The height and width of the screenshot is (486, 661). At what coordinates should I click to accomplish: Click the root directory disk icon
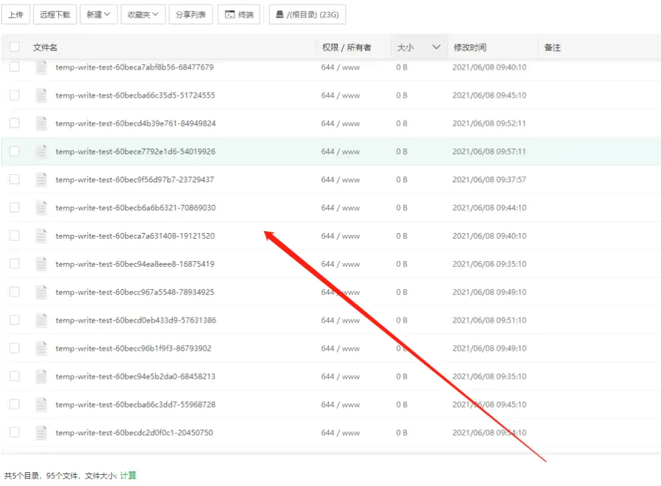point(279,15)
